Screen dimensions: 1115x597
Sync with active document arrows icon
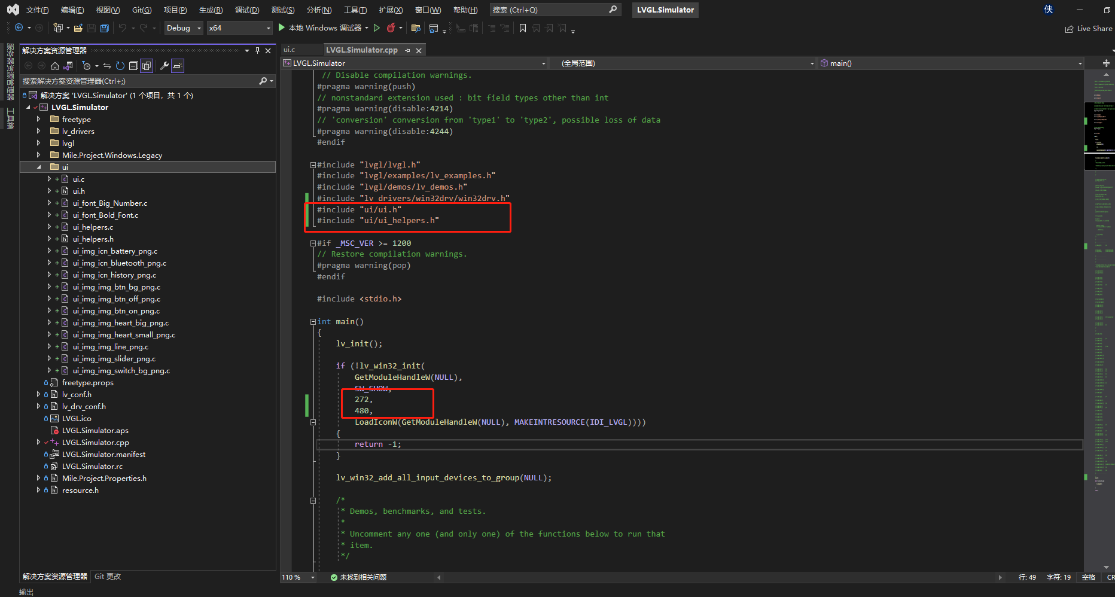pyautogui.click(x=107, y=66)
